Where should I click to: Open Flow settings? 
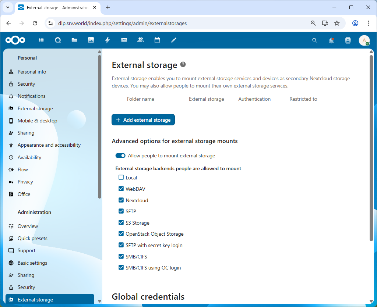coord(50,170)
